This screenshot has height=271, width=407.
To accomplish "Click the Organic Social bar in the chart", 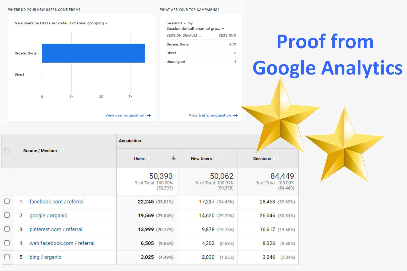I will 93,53.
